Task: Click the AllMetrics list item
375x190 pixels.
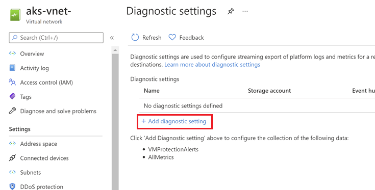Action: (161, 157)
